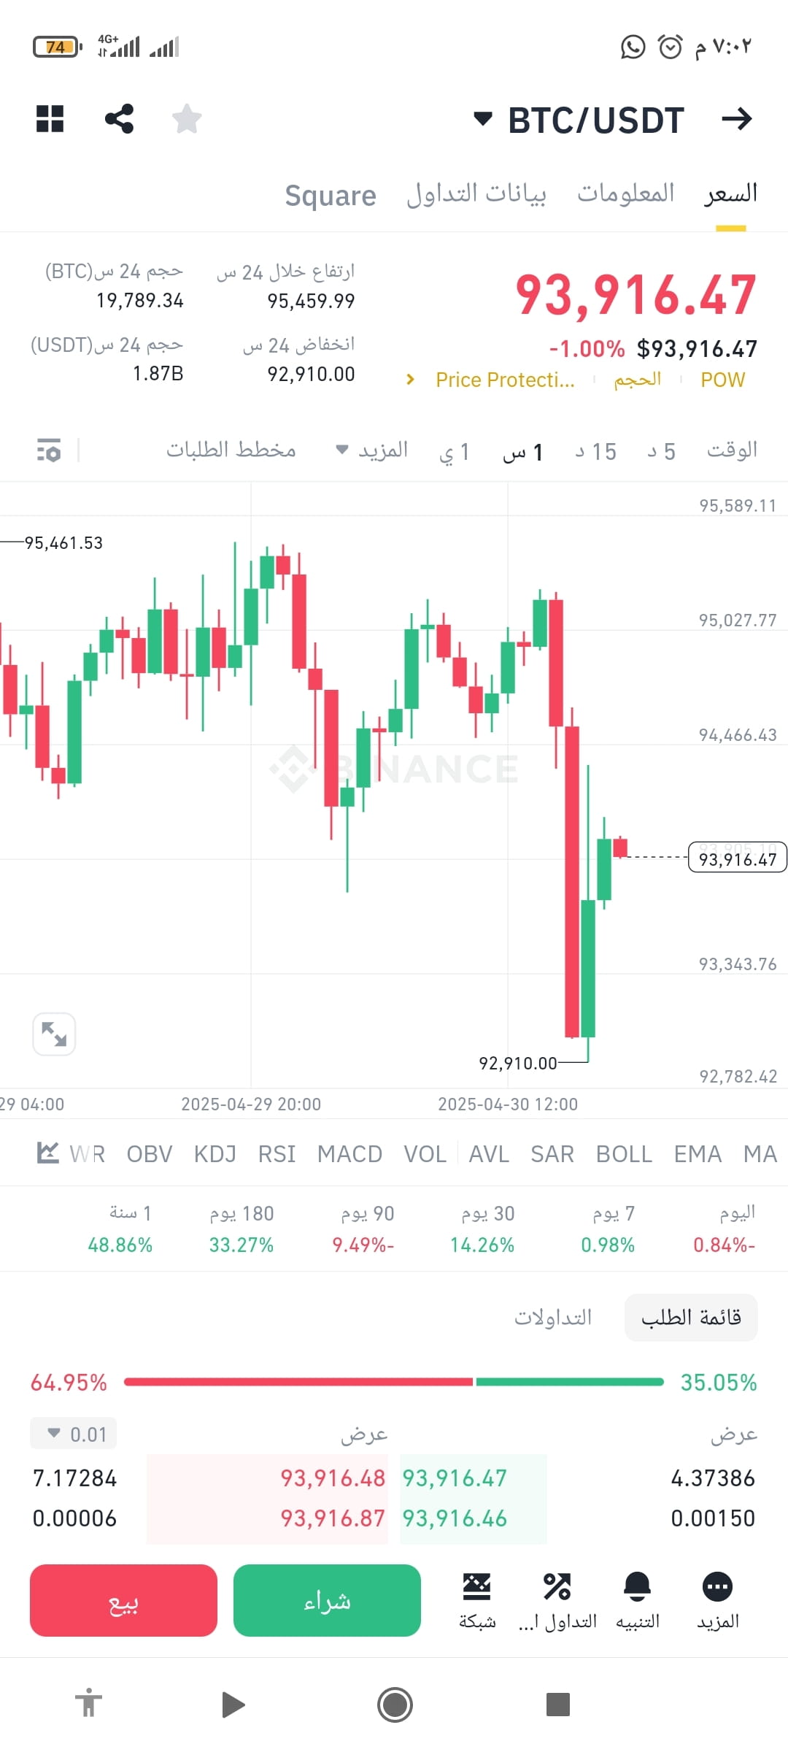
Task: Tap the green شراء buy button
Action: pos(327,1600)
